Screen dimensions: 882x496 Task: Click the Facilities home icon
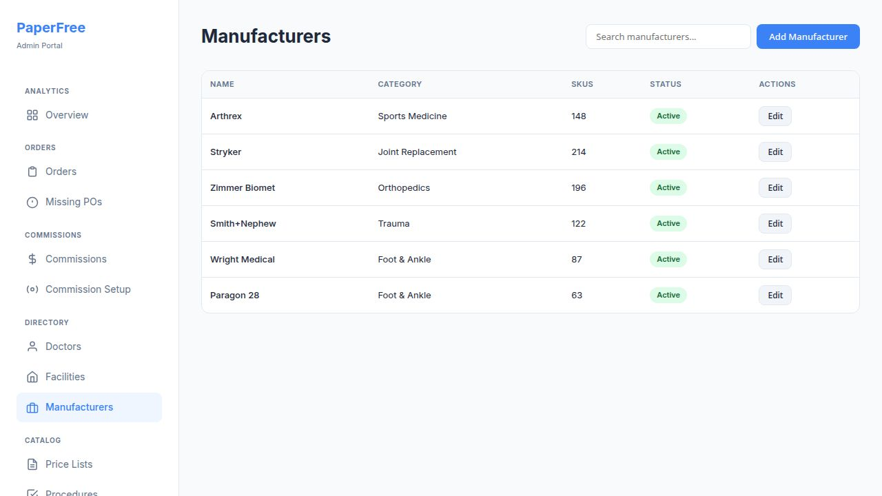point(32,377)
